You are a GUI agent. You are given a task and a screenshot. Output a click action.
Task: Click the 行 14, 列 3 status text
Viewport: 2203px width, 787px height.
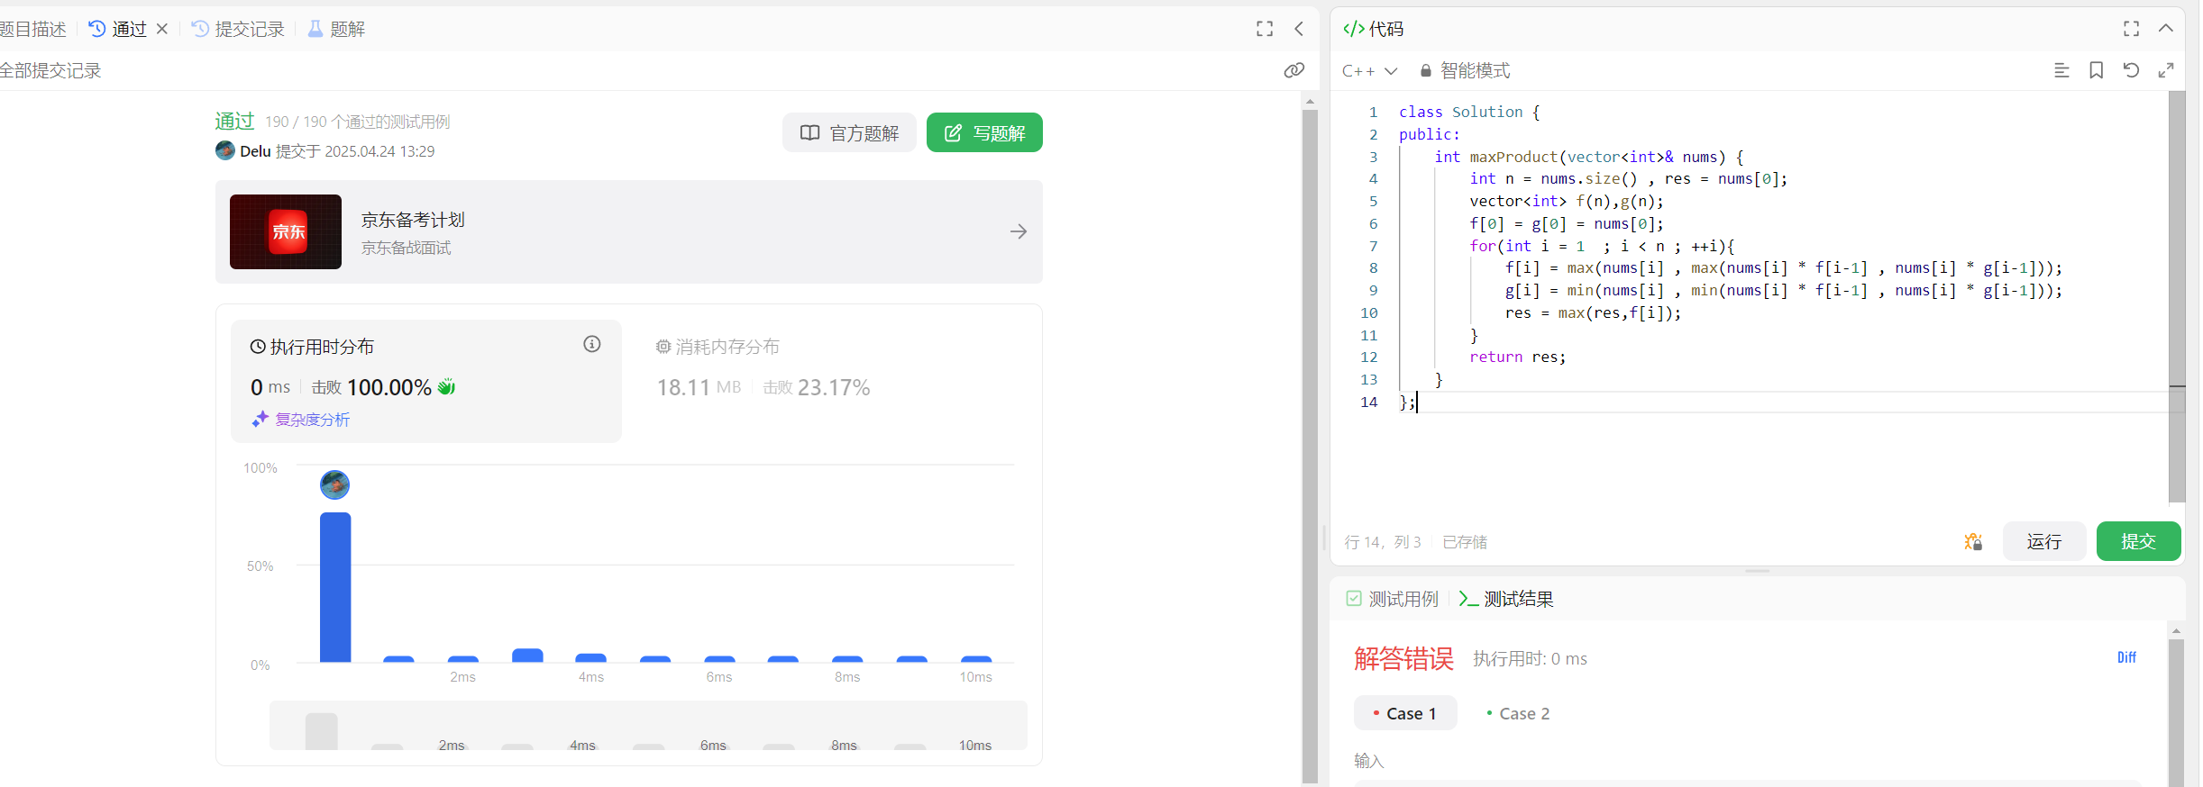point(1382,542)
